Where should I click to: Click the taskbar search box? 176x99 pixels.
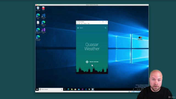51,89
